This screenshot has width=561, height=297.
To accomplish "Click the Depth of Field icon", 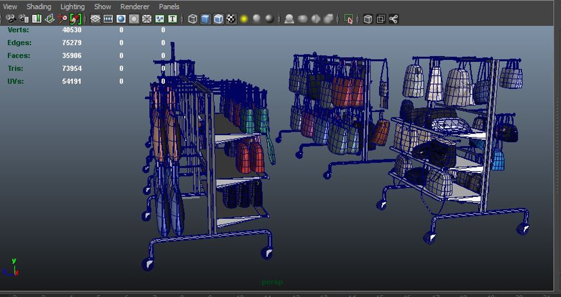I will (x=329, y=19).
